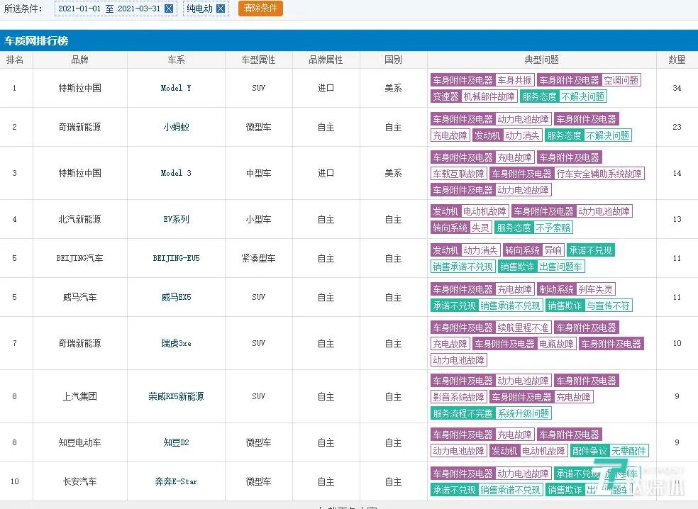This screenshot has width=698, height=509.
Task: Click the 与宣传不符 tag
Action: (x=608, y=306)
